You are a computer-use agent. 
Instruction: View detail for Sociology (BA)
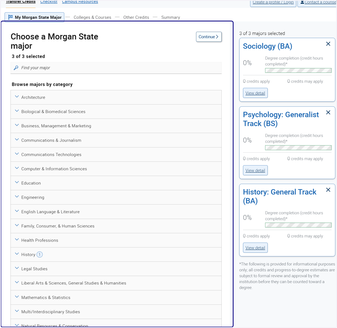255,93
